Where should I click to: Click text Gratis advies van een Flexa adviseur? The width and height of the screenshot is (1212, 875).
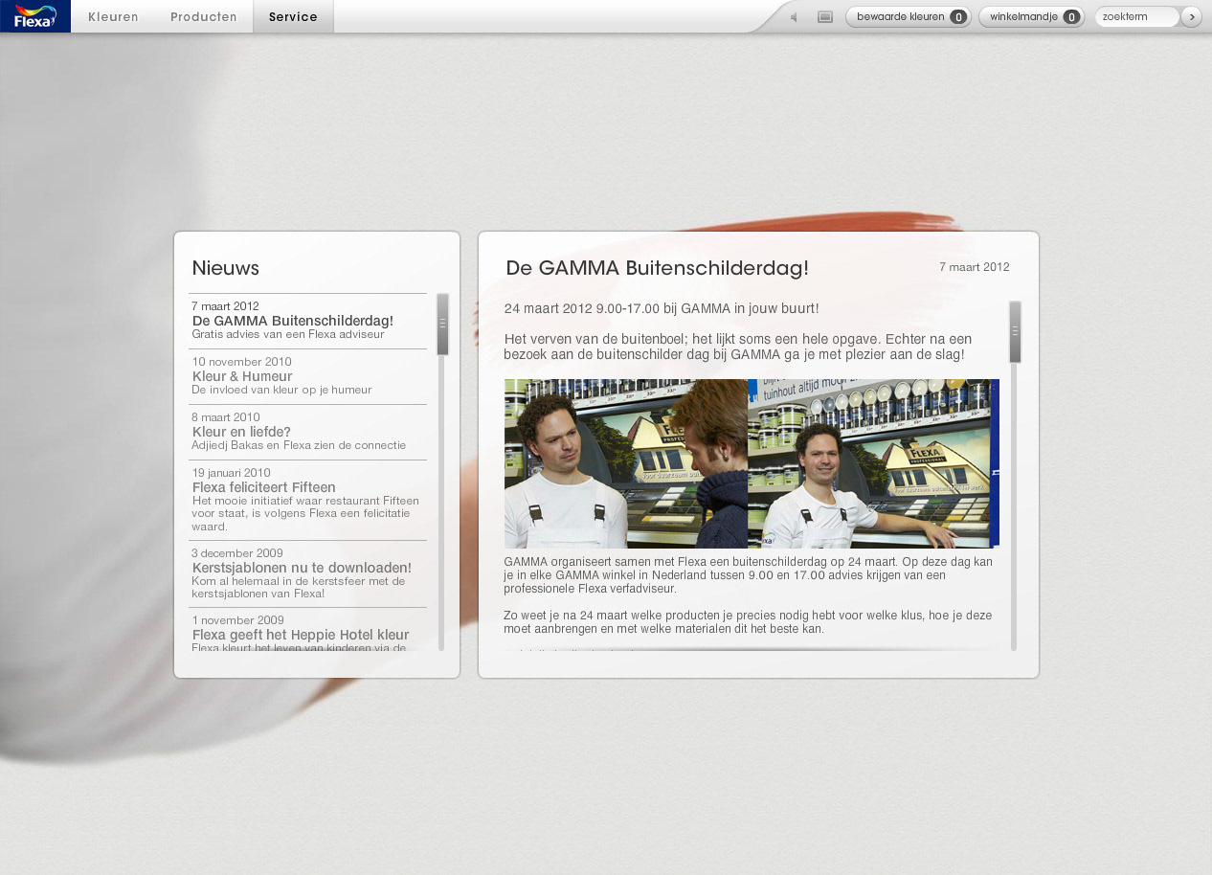point(288,334)
